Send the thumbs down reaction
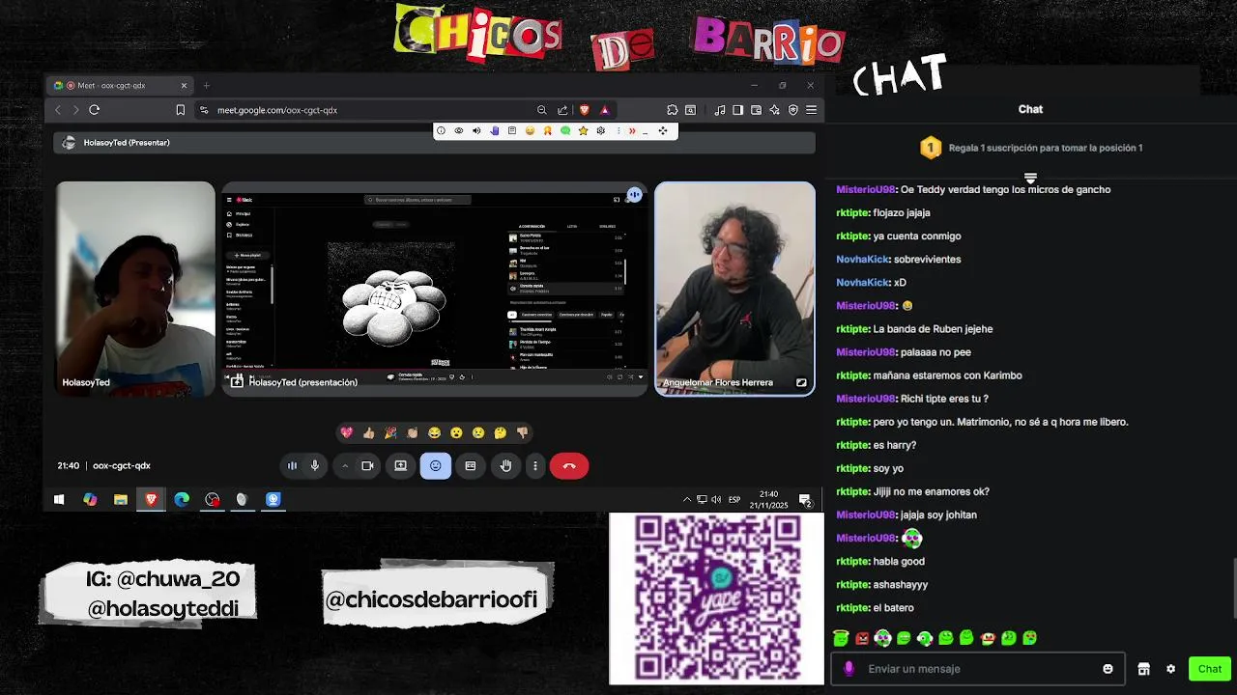Screen dimensions: 1237x695 (x=522, y=432)
